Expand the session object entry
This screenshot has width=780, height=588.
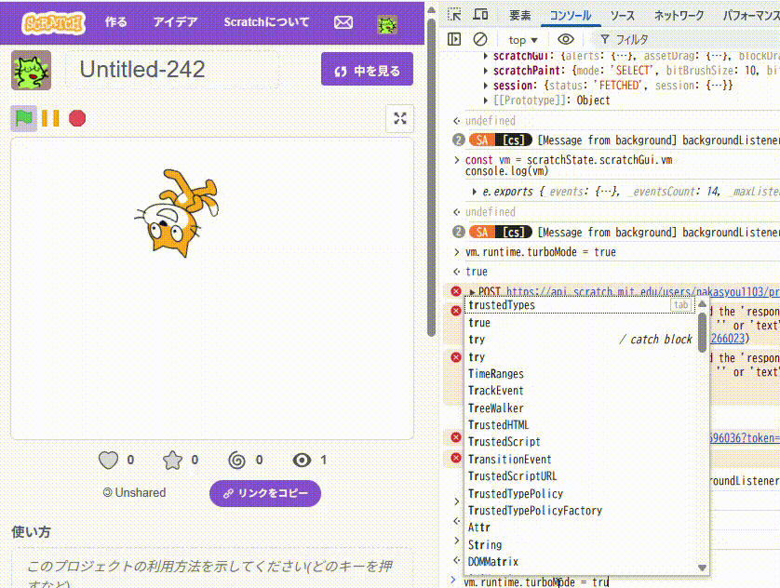pyautogui.click(x=486, y=86)
